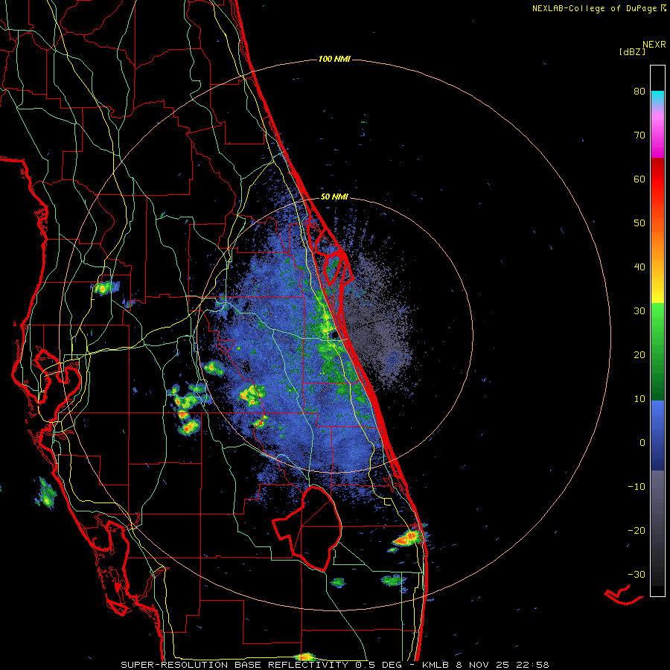Image resolution: width=670 pixels, height=670 pixels.
Task: Click the red island outline at lower right
Action: point(625,595)
